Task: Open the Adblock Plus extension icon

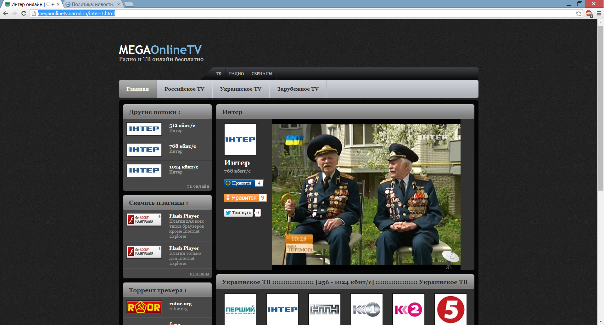Action: (589, 14)
